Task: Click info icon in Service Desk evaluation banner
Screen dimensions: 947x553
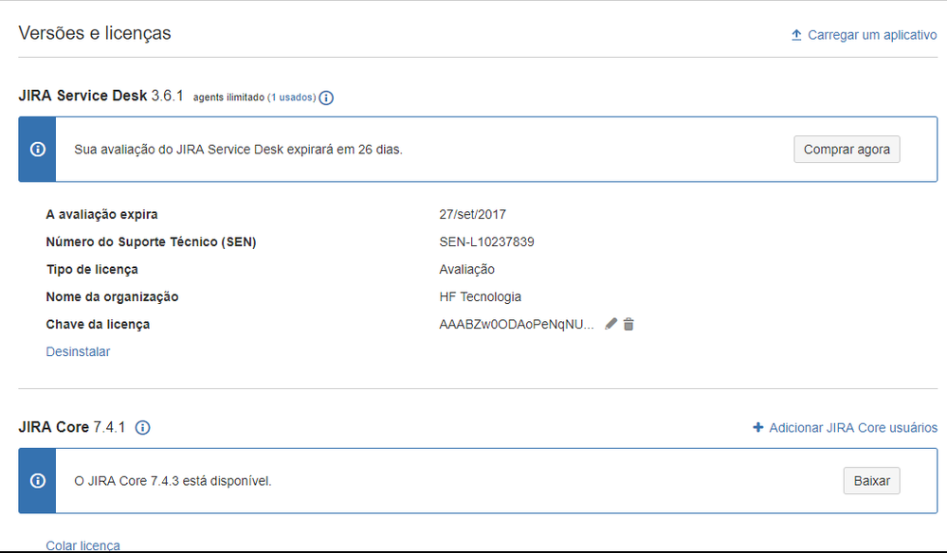Action: (x=38, y=149)
